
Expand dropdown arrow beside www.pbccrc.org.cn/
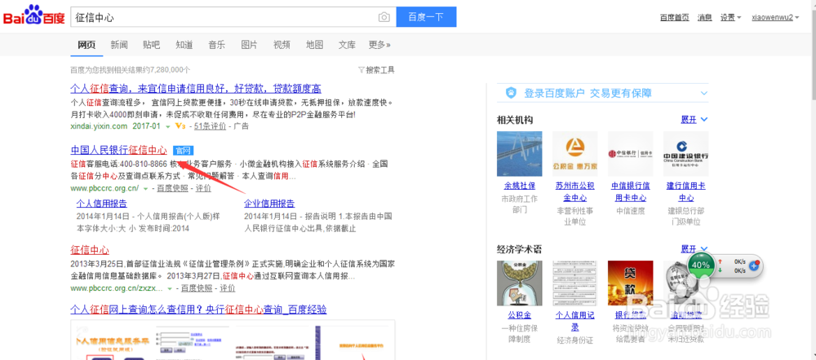coord(146,188)
